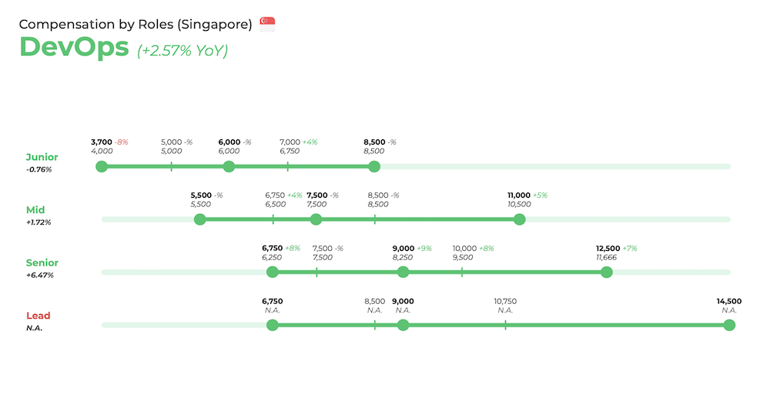770x401 pixels.
Task: Click the +2.57% YoY text
Action: point(182,51)
